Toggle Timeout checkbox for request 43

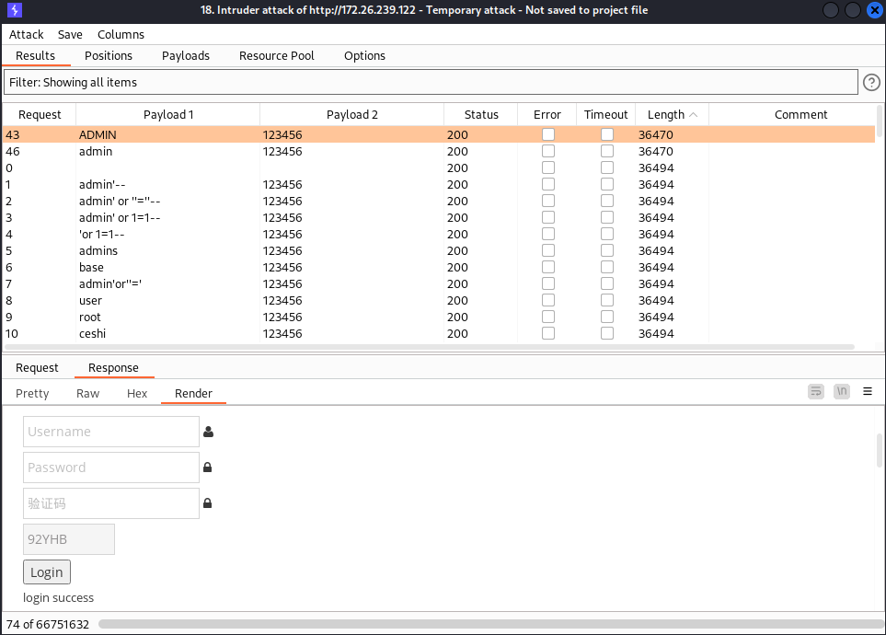click(607, 134)
